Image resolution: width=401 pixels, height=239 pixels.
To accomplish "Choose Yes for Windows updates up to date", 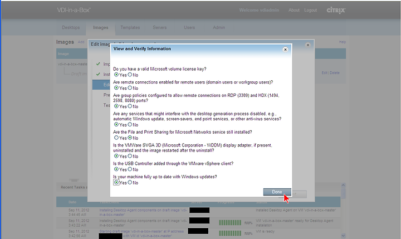I will [116, 182].
